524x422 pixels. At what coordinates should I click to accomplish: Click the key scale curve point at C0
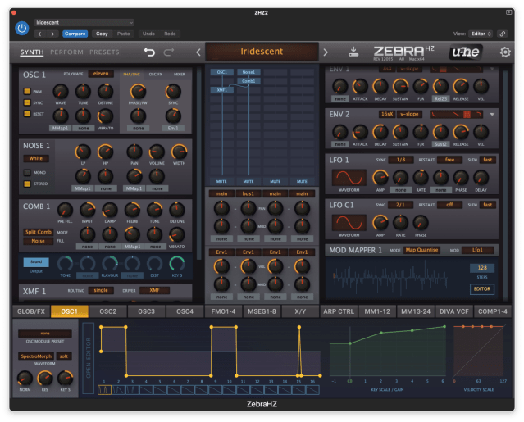[350, 343]
